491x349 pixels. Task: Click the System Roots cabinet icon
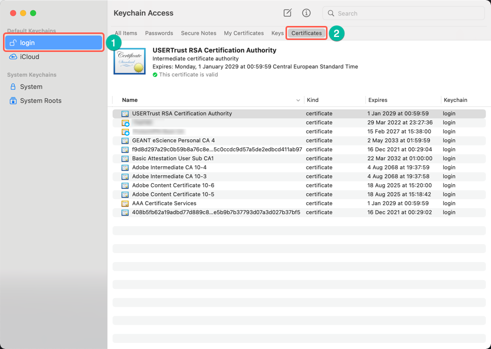[x=13, y=101]
